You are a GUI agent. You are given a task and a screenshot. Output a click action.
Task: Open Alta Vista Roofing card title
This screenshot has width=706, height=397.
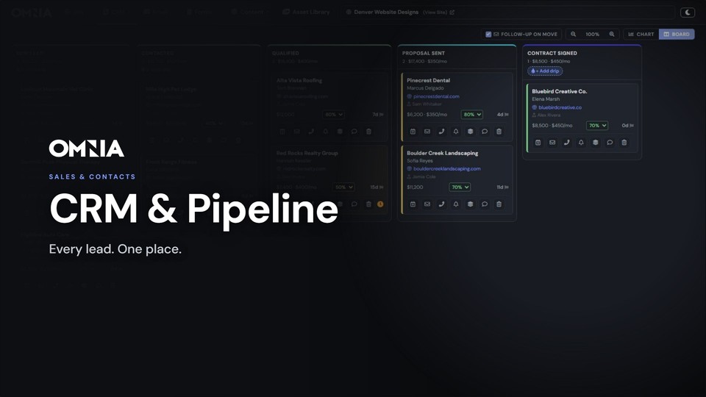pyautogui.click(x=299, y=80)
